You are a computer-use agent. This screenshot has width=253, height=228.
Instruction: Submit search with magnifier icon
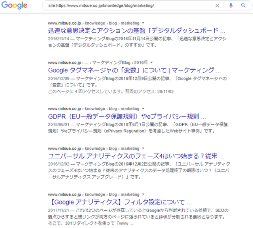[243, 6]
